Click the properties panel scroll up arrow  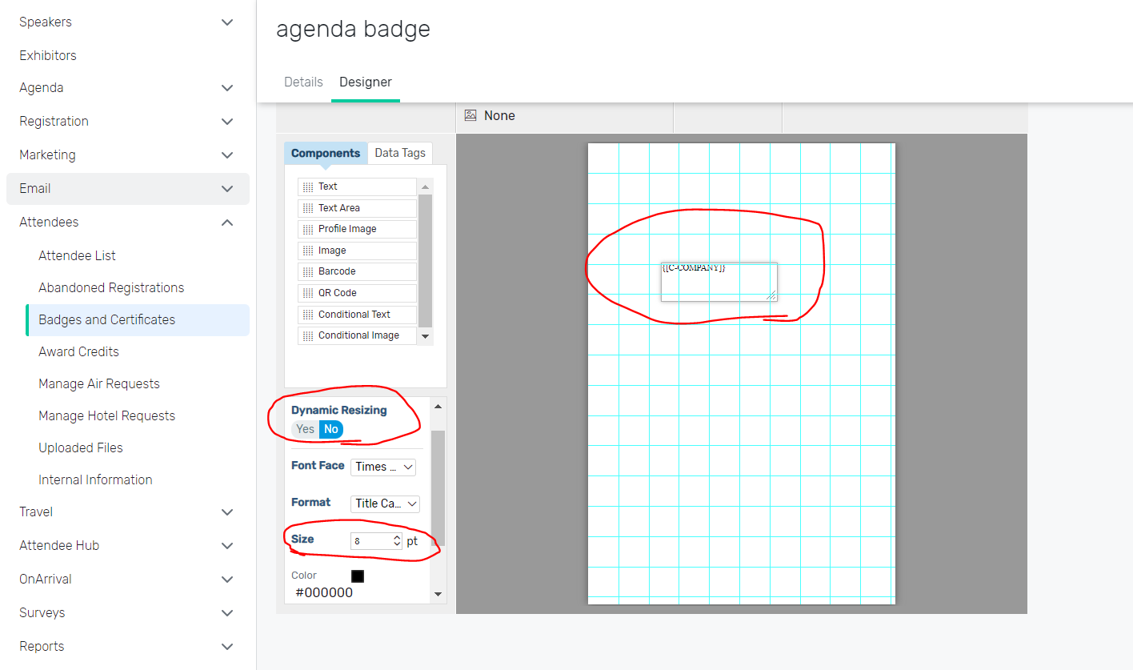point(438,407)
